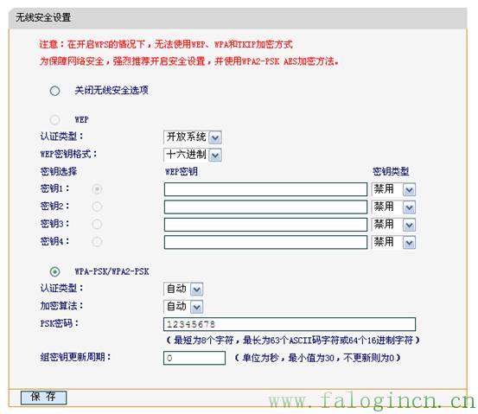
Task: Click the WPA2-PSK AES recommendation text
Action: point(189,61)
